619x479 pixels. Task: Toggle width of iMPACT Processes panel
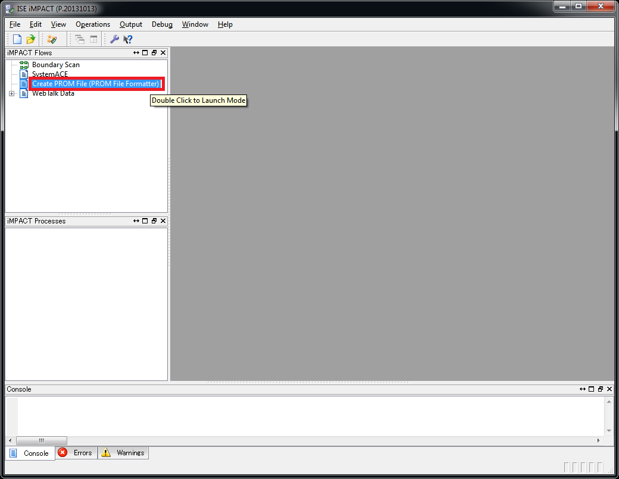136,220
